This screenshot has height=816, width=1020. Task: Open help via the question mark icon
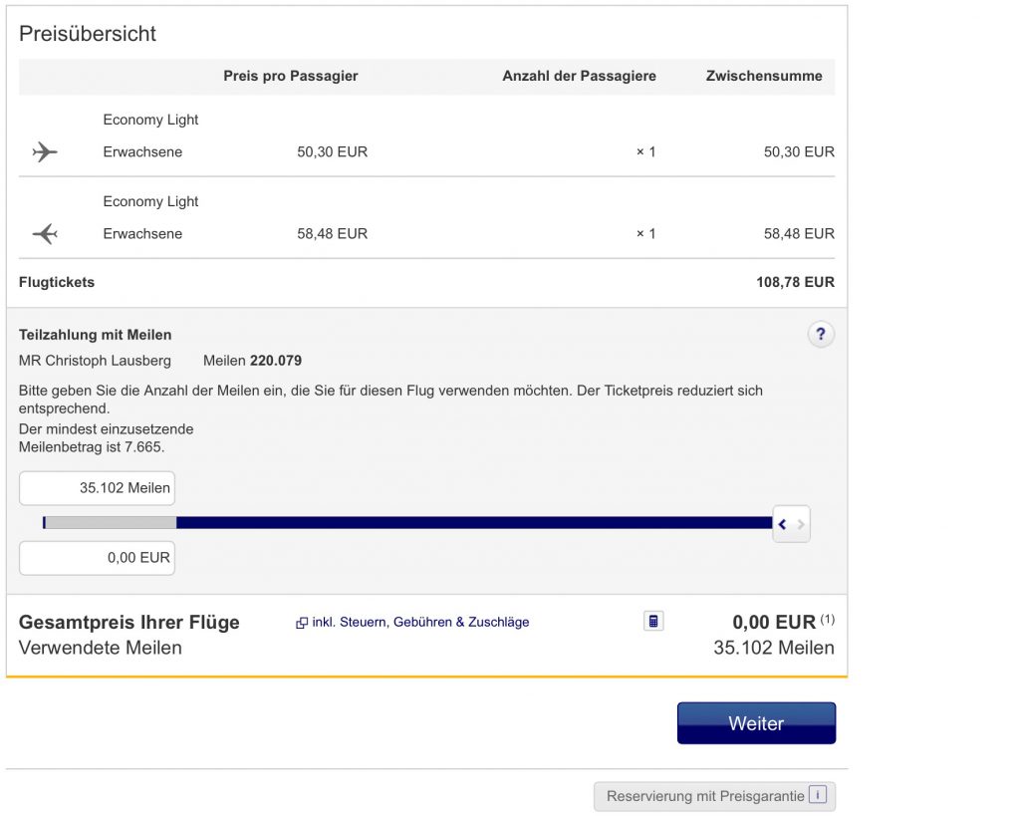tap(820, 335)
